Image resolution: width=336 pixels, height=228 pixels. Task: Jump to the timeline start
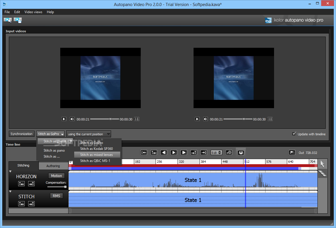click(144, 153)
